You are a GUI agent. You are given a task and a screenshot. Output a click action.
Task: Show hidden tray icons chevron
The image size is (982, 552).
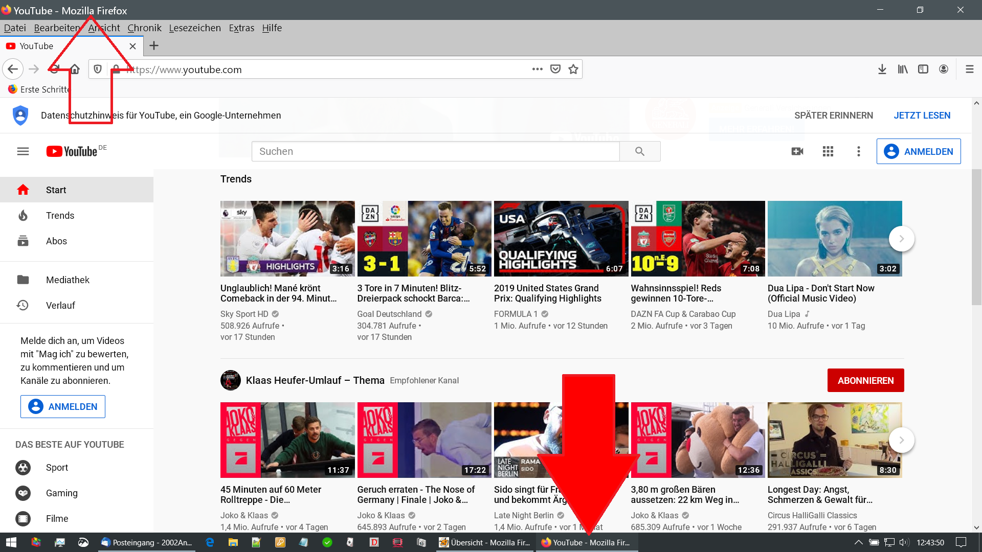[859, 542]
